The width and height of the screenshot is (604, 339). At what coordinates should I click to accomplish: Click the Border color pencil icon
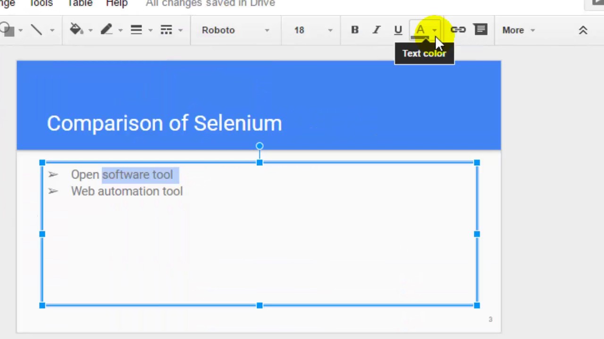coord(106,30)
